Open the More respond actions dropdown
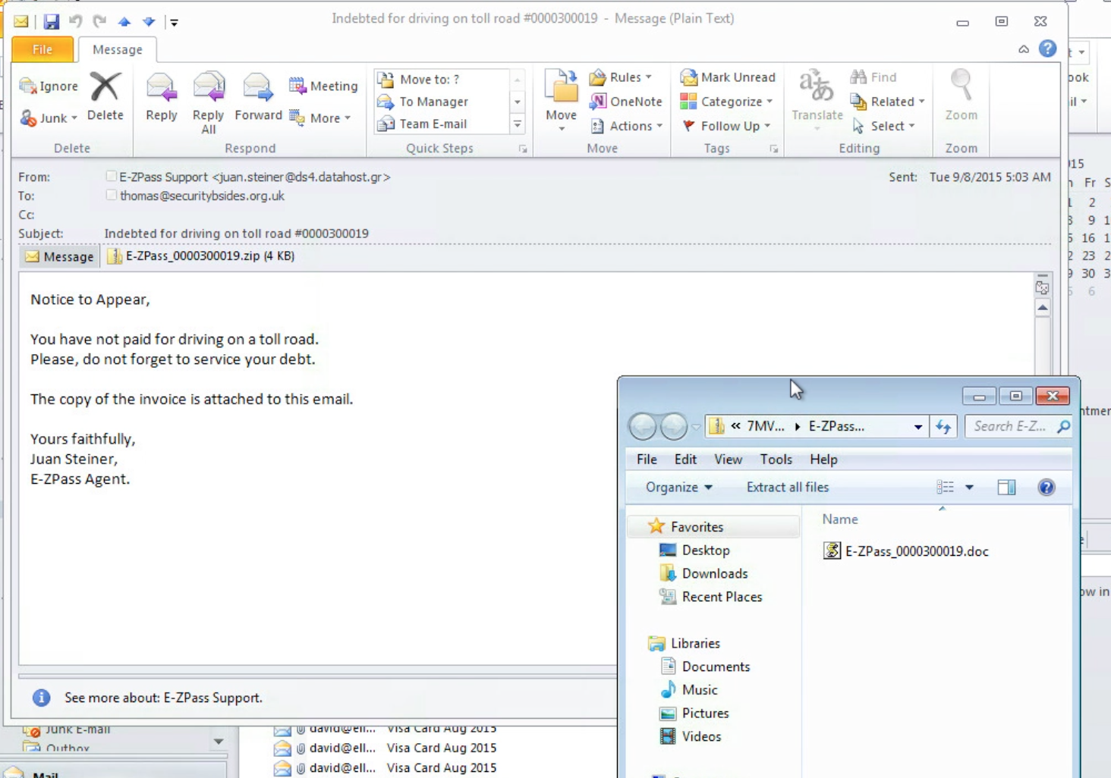The height and width of the screenshot is (778, 1111). coord(320,118)
